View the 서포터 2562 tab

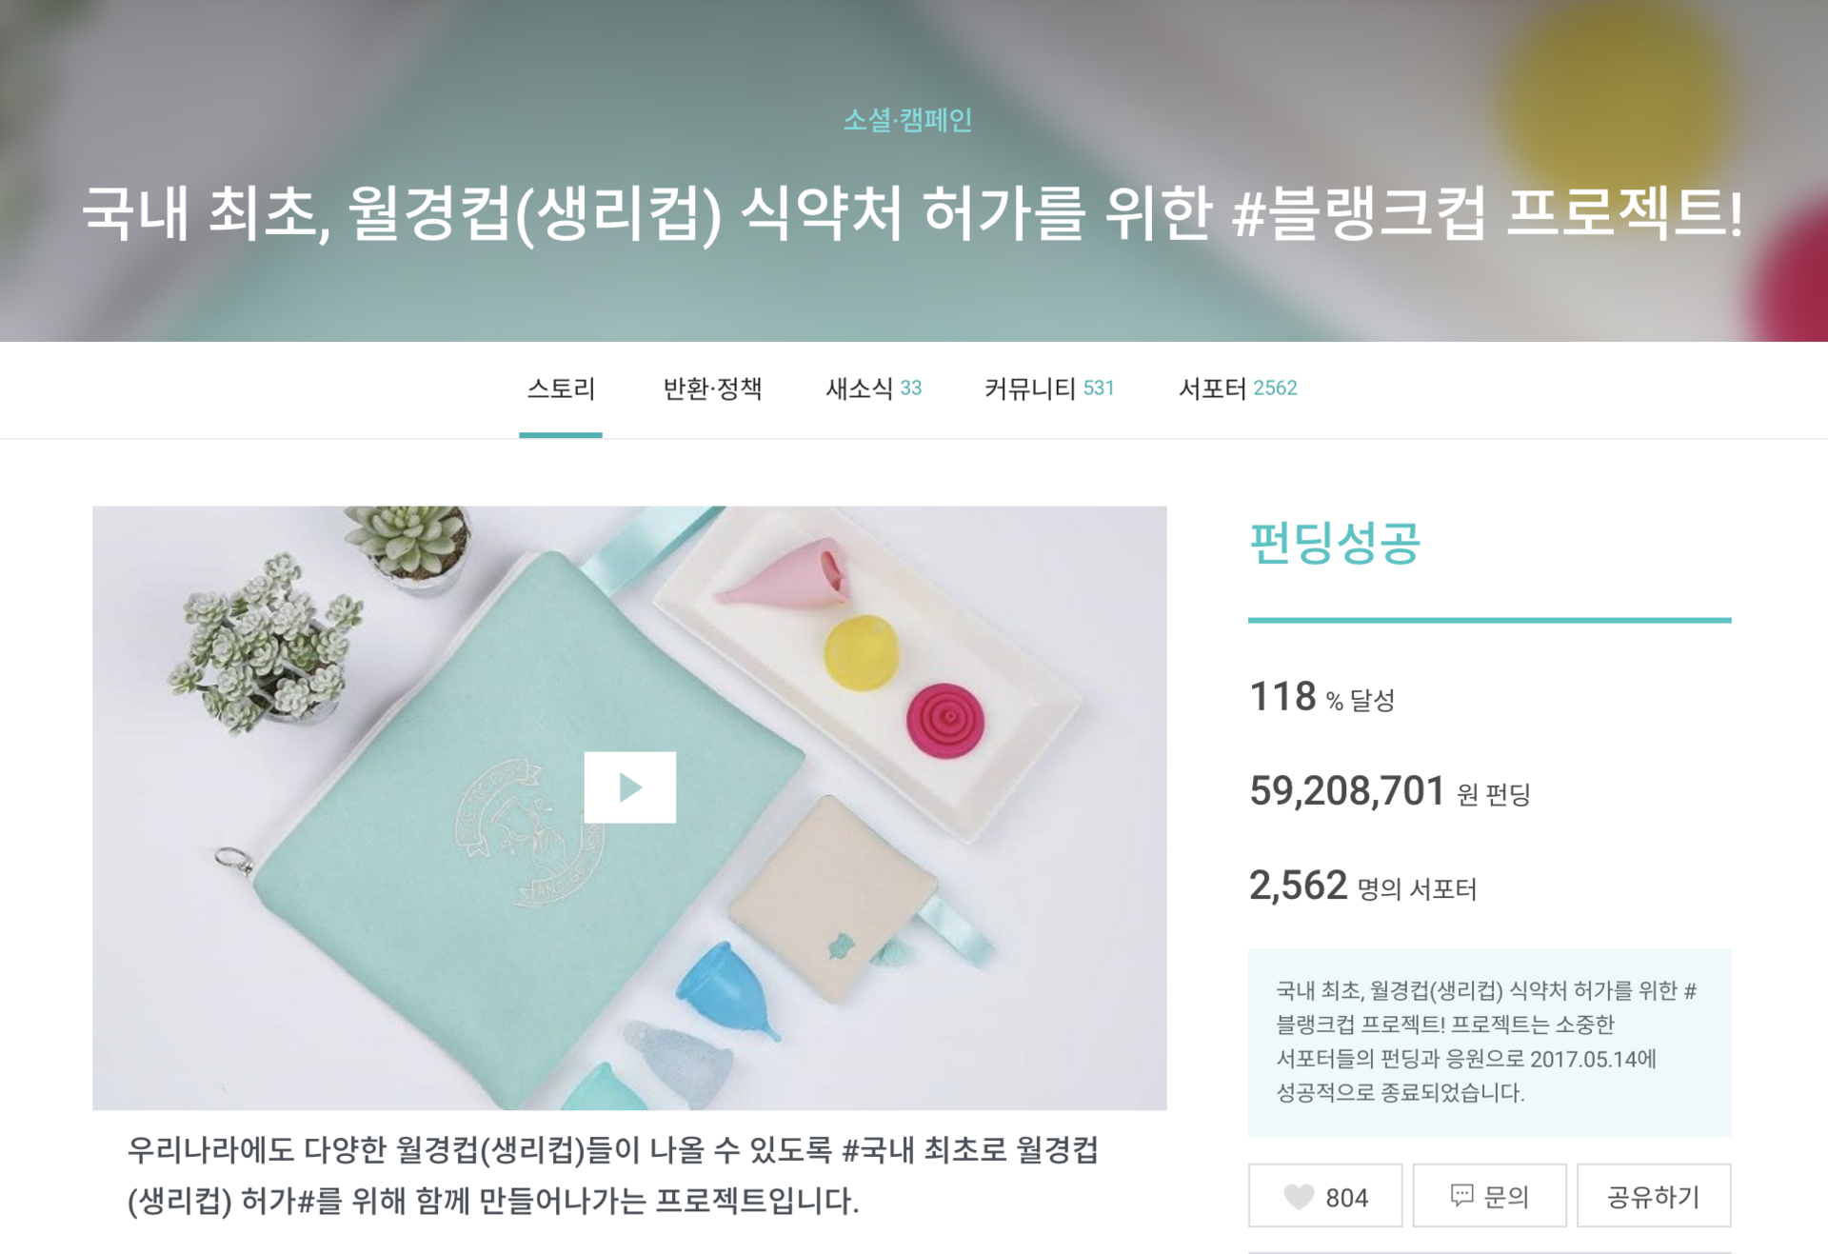[x=1238, y=388]
